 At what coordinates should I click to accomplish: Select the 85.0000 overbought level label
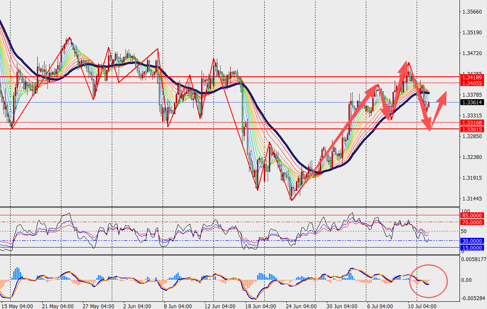(x=472, y=215)
